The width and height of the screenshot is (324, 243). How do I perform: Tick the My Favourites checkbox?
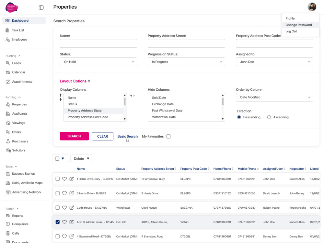coord(168,136)
